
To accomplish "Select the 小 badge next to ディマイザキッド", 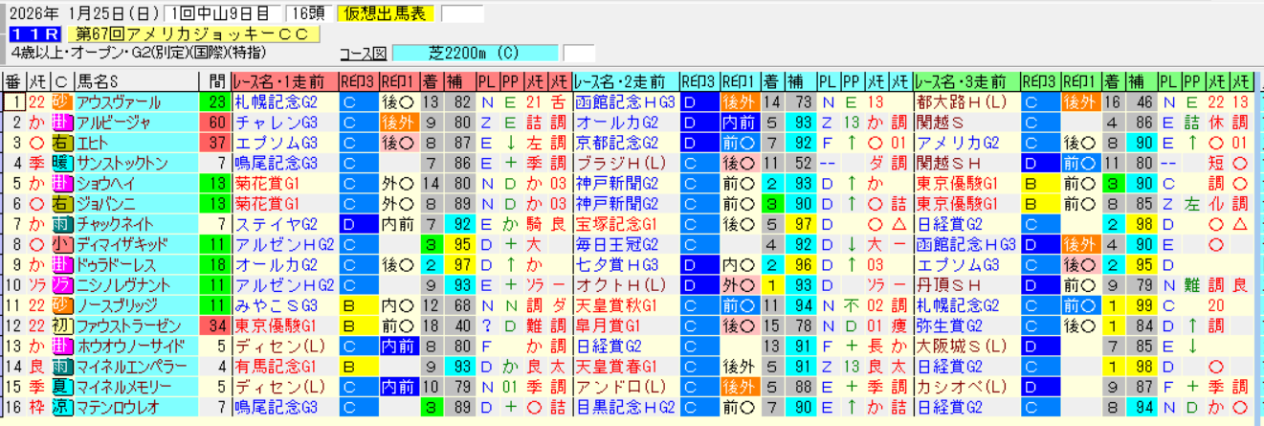I will [61, 244].
